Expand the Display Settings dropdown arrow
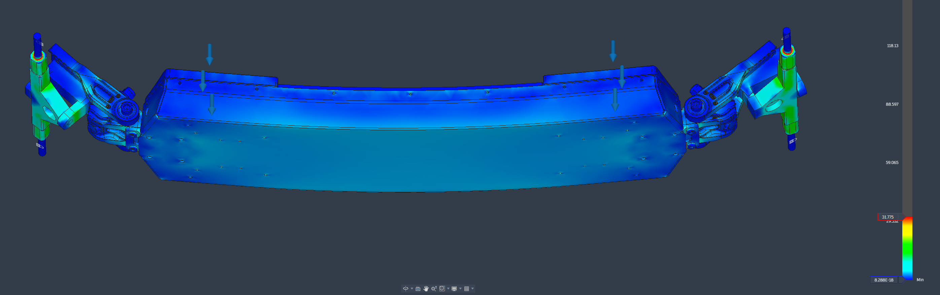Viewport: 940px width, 295px height. tap(460, 288)
